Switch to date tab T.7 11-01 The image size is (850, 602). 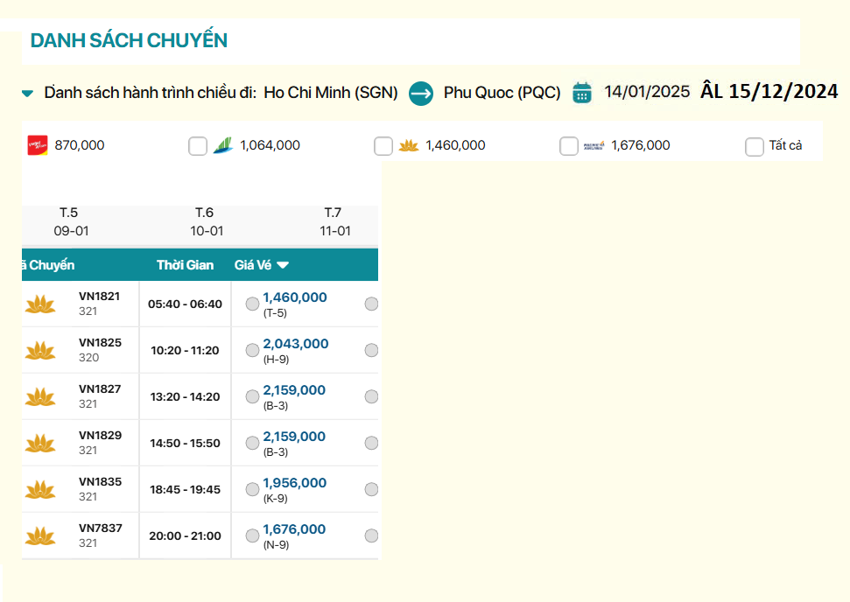pyautogui.click(x=334, y=222)
